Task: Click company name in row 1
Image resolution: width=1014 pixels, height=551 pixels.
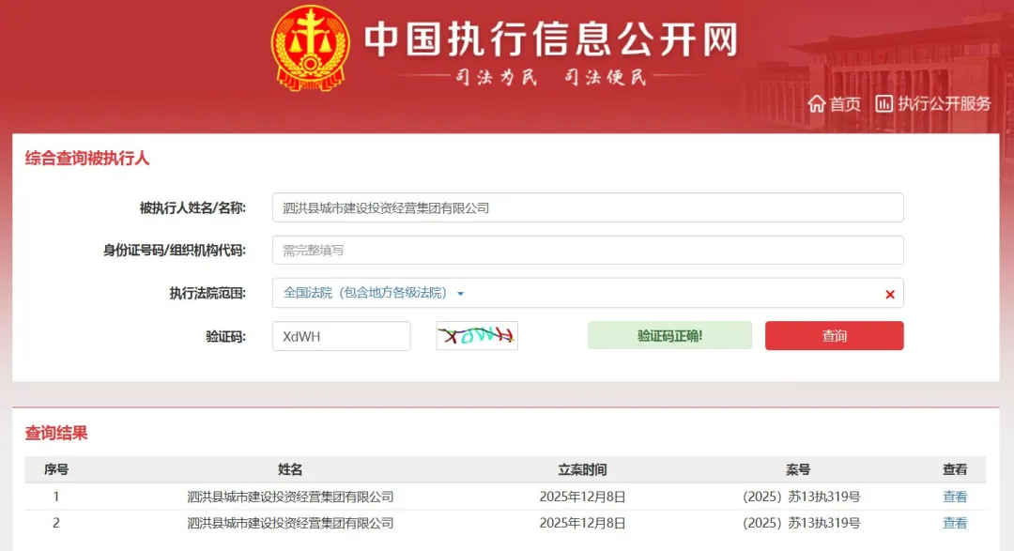Action: point(290,497)
